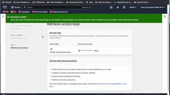Image resolution: width=170 pixels, height=95 pixels.
Task: Open the Working with Clou... bookmark
Action: coord(75,2)
